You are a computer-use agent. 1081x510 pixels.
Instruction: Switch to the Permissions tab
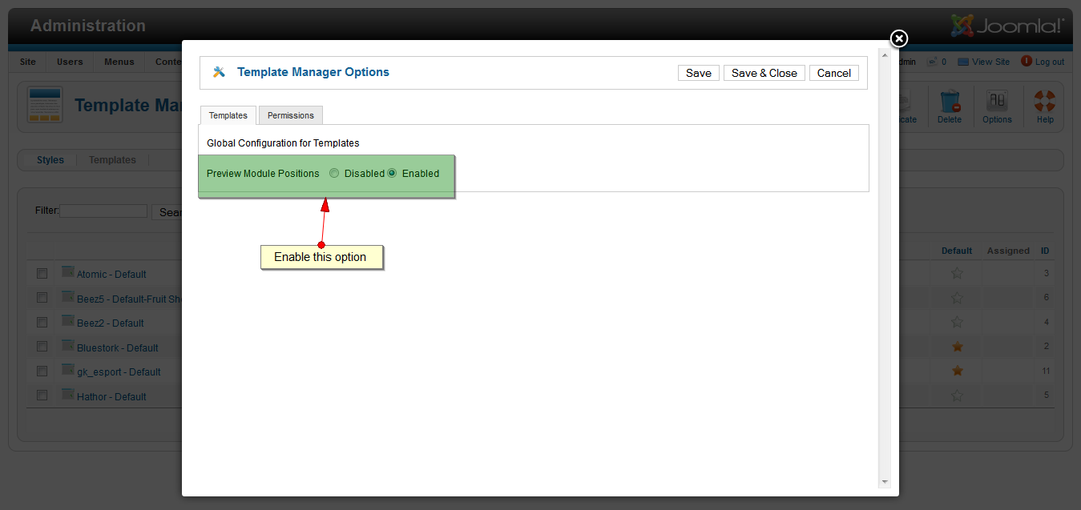[291, 115]
